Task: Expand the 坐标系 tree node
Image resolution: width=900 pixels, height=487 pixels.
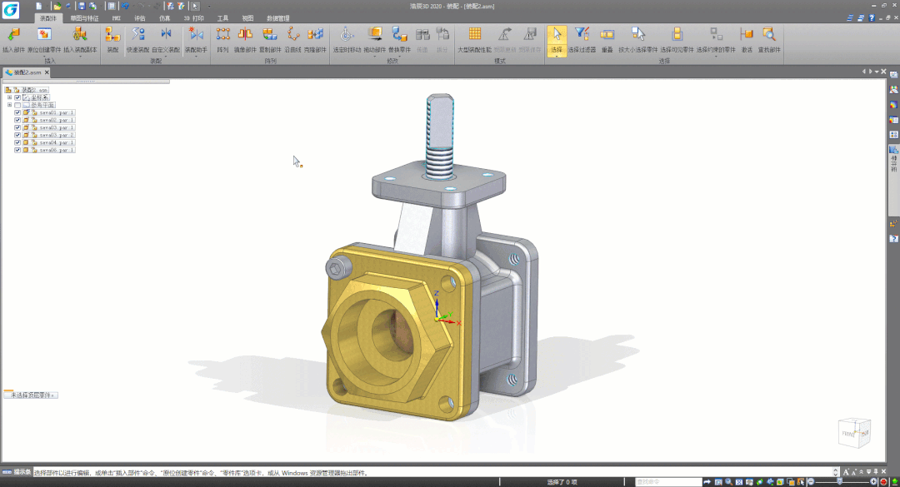Action: tap(9, 97)
